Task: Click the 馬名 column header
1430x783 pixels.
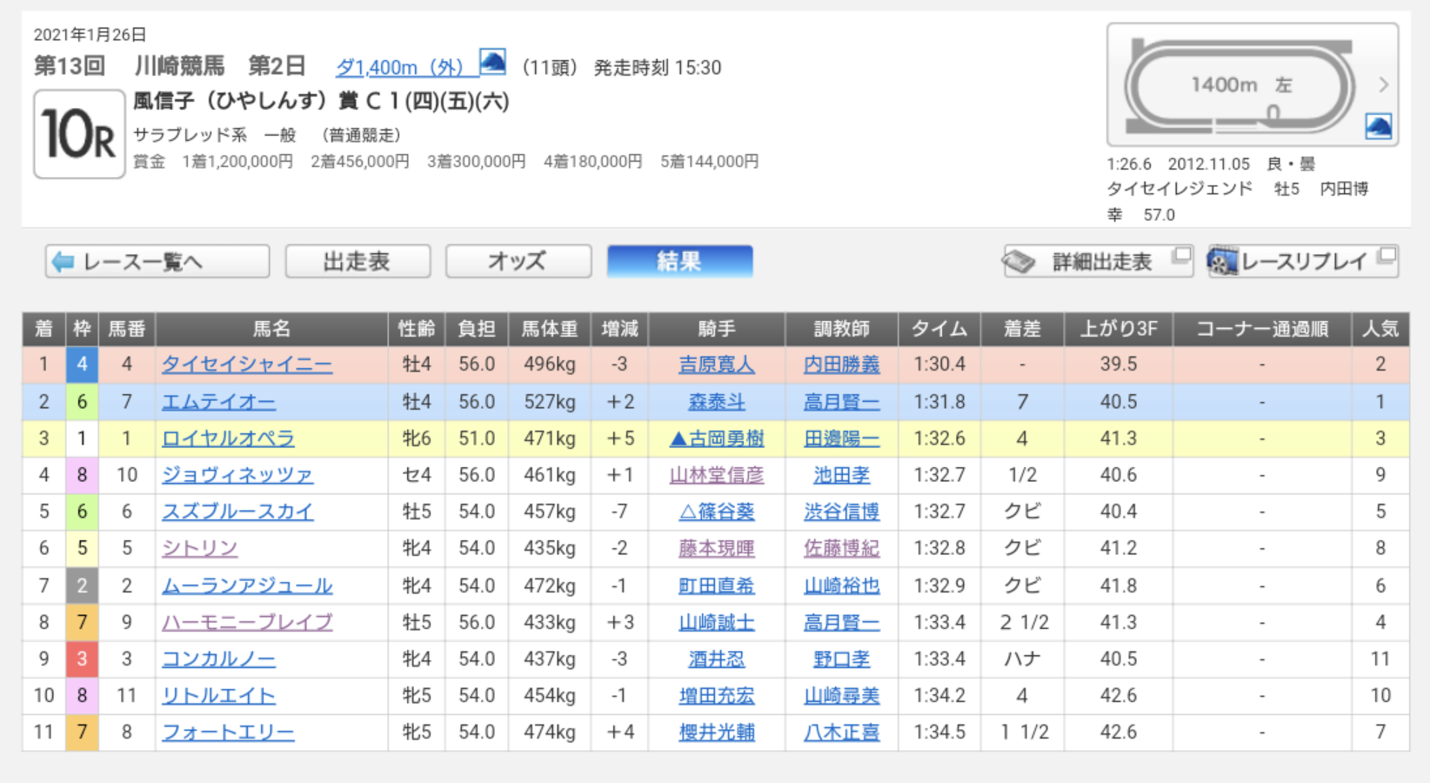Action: click(x=272, y=329)
